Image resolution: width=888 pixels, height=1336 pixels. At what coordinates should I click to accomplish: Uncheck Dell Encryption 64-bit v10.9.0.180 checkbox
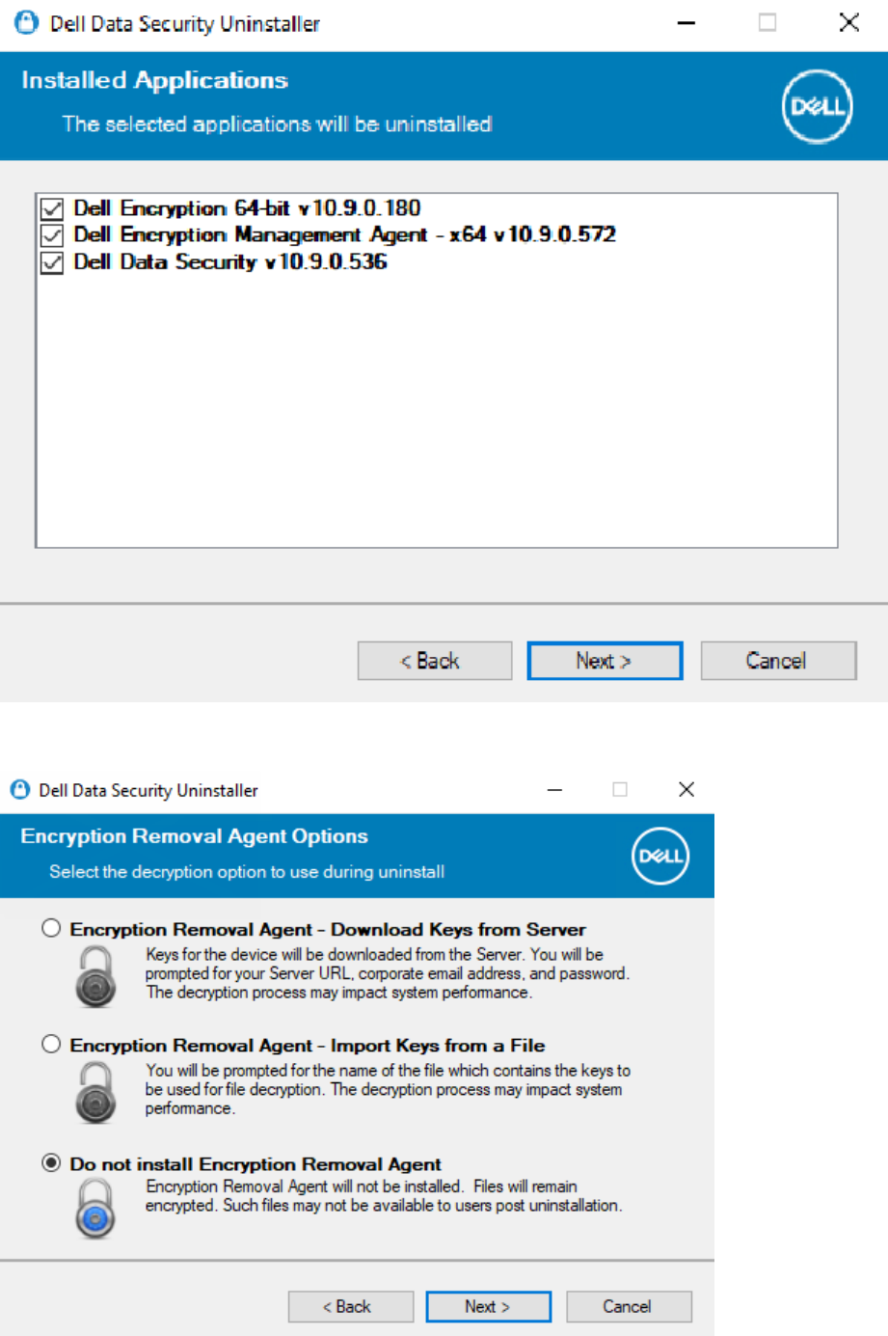coord(52,208)
